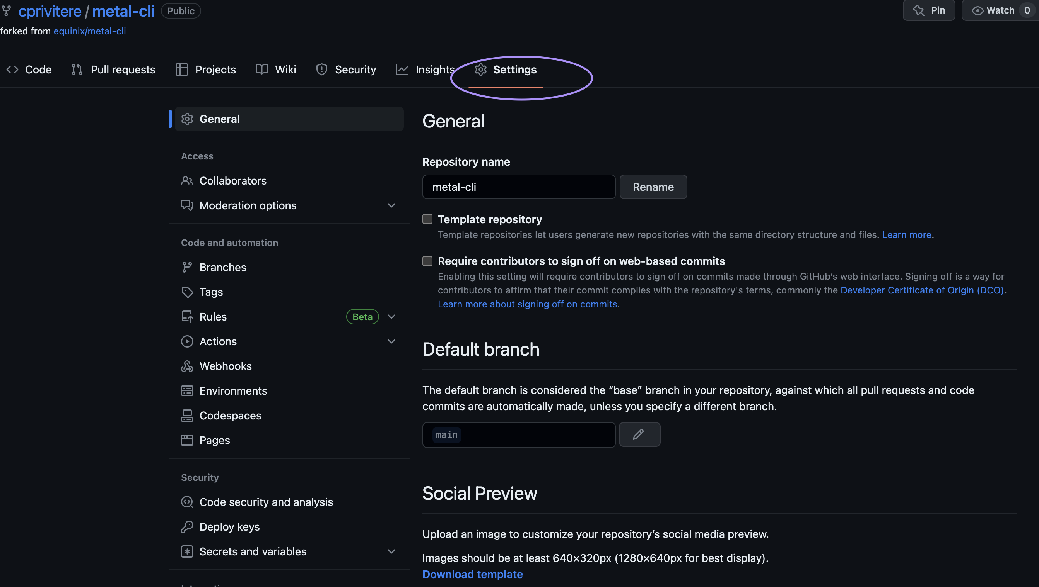Click the Secrets and variables asterisk icon
1039x587 pixels.
[x=187, y=551]
